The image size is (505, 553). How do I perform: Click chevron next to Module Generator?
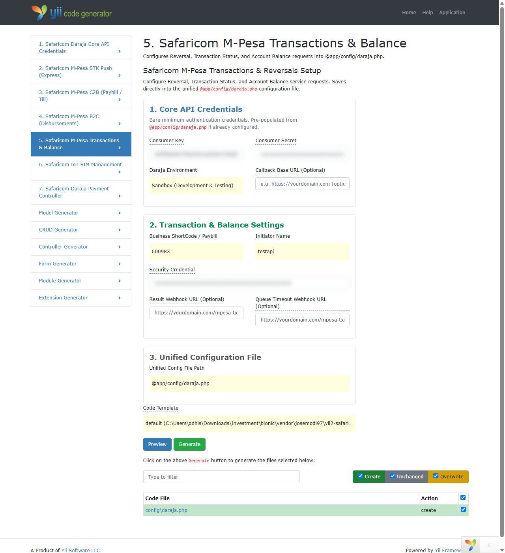pos(120,281)
